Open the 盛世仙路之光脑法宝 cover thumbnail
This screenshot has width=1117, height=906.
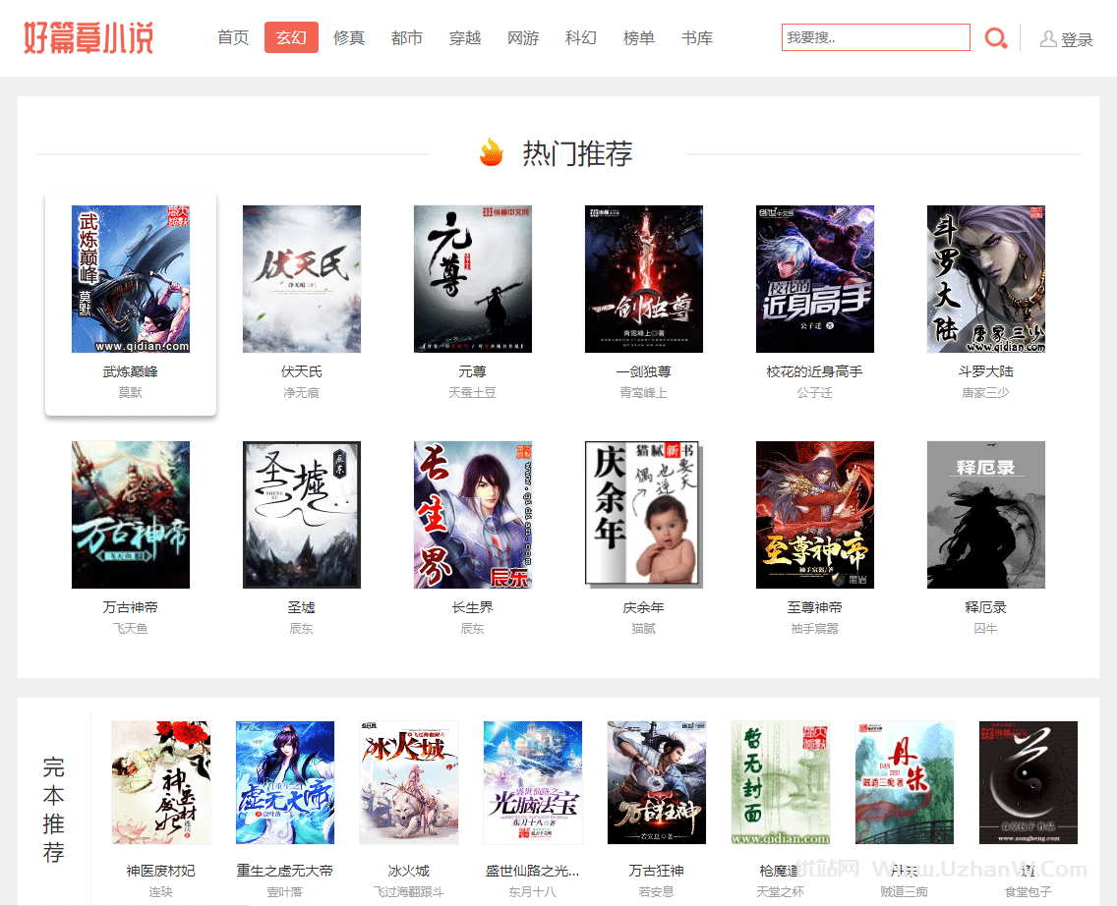click(x=533, y=782)
